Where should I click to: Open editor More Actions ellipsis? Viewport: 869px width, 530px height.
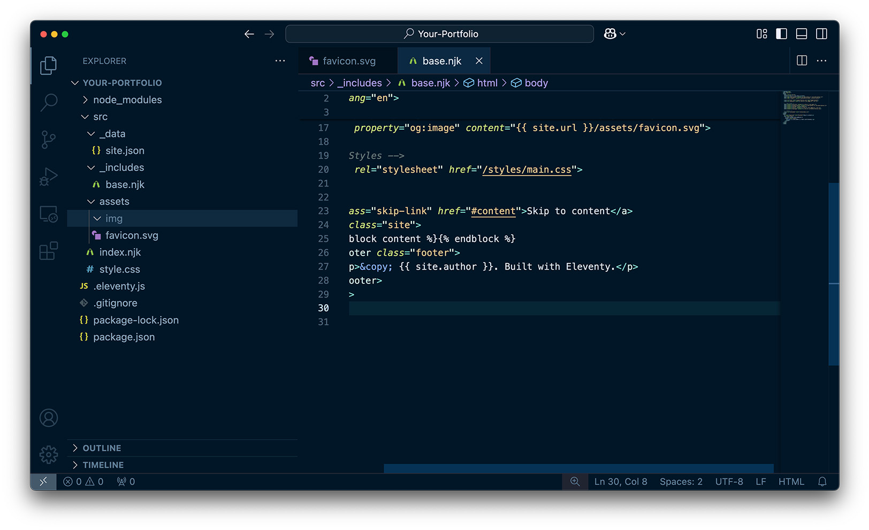coord(821,60)
